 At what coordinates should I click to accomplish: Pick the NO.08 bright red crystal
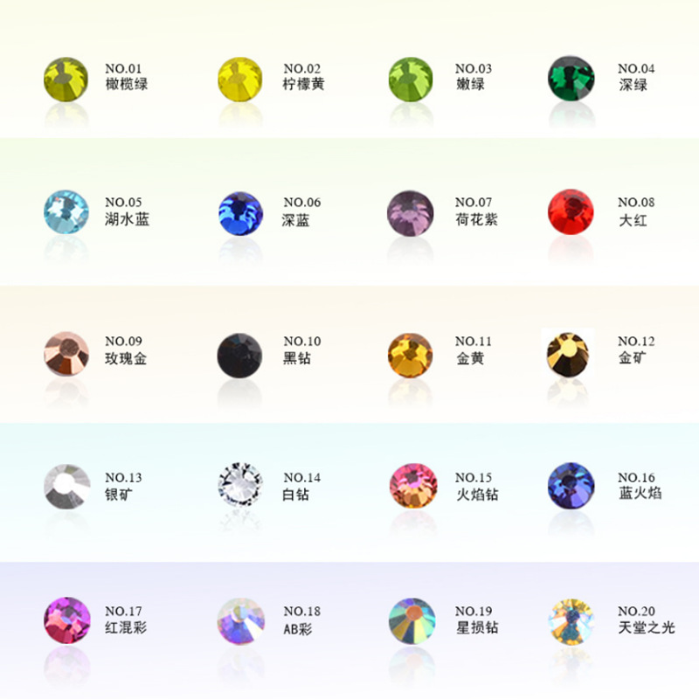pos(571,211)
